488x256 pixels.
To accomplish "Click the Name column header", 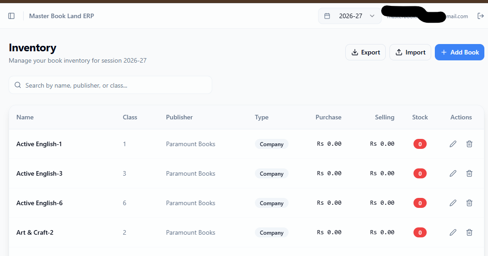I will (x=25, y=117).
